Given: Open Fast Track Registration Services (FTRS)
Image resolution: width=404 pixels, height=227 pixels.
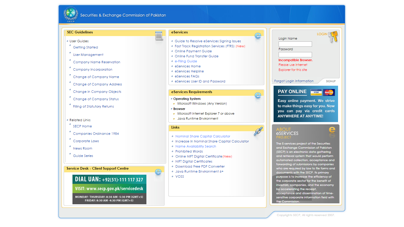Looking at the screenshot, I should [204, 46].
